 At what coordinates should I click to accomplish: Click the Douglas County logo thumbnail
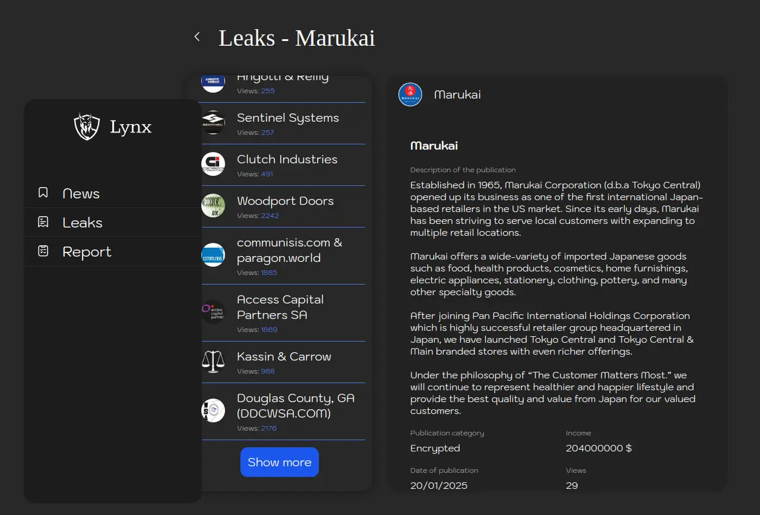pyautogui.click(x=213, y=410)
